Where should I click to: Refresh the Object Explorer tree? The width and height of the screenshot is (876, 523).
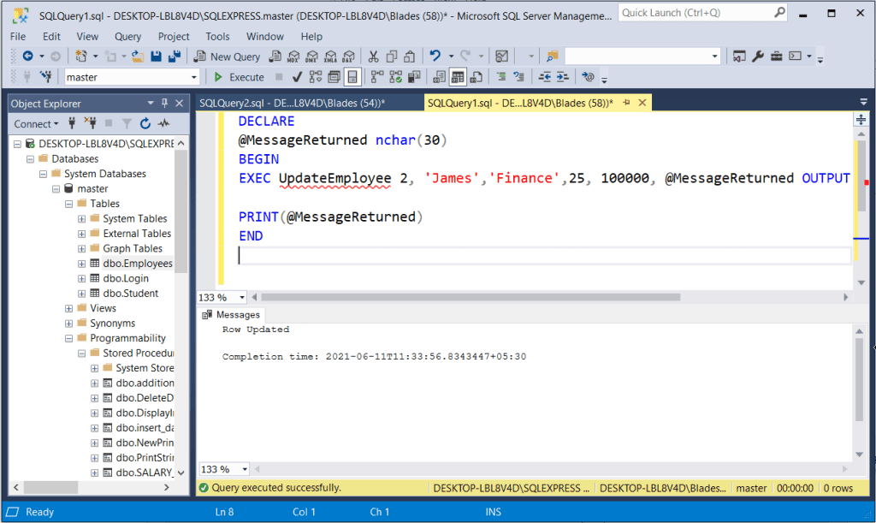tap(145, 123)
